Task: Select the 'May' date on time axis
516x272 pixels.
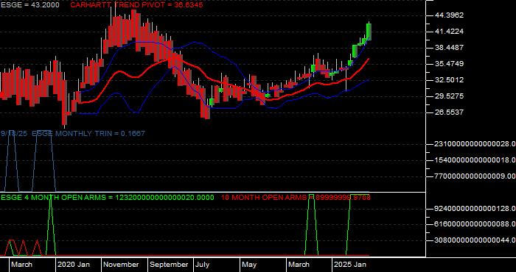Action: point(249,265)
